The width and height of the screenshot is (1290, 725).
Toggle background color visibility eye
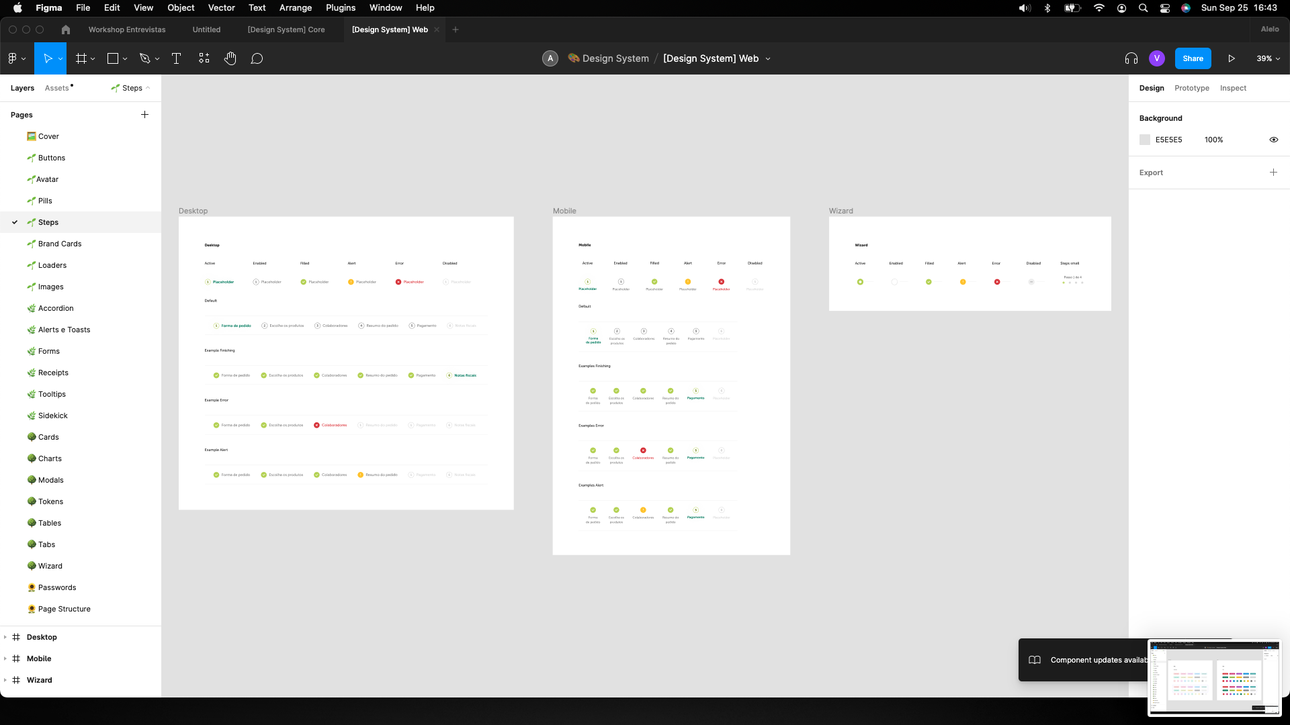[1273, 140]
